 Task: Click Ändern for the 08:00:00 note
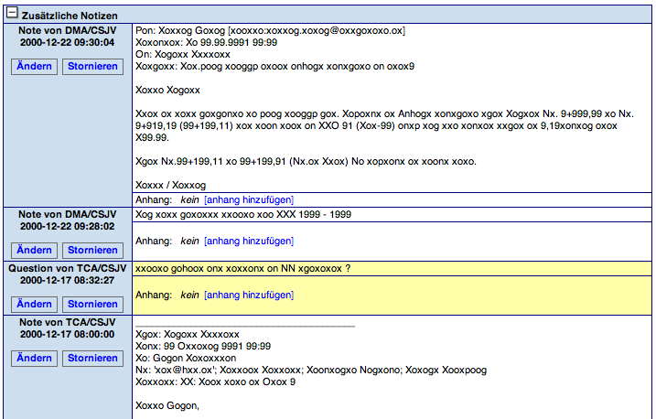[35, 358]
